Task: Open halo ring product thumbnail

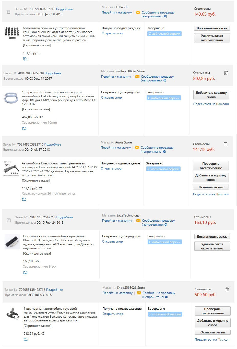Action: [11, 98]
